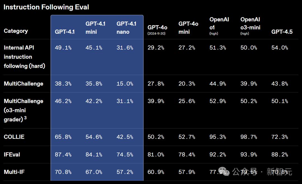This screenshot has height=184, width=302.
Task: Select the 54.0% GPT-4.5 score cell
Action: pos(280,48)
